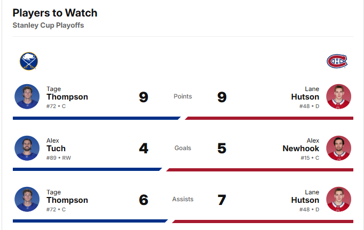Open the Alex Tuch player link
364x230 pixels.
pyautogui.click(x=56, y=145)
